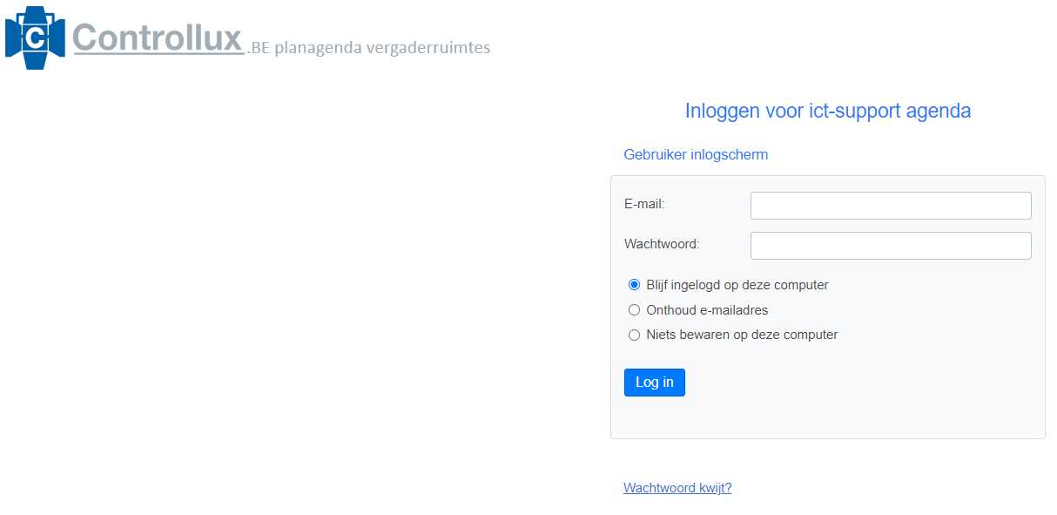Click the 'planagenda vergaderruimtes' subtitle text
The width and height of the screenshot is (1057, 515).
pyautogui.click(x=382, y=48)
